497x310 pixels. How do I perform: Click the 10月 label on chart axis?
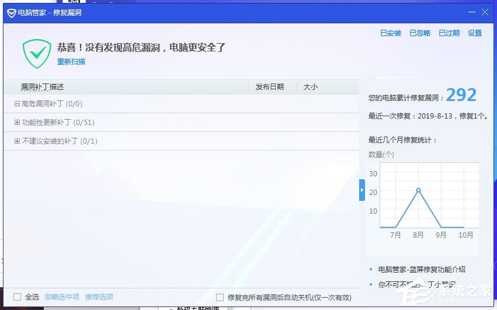coord(465,235)
